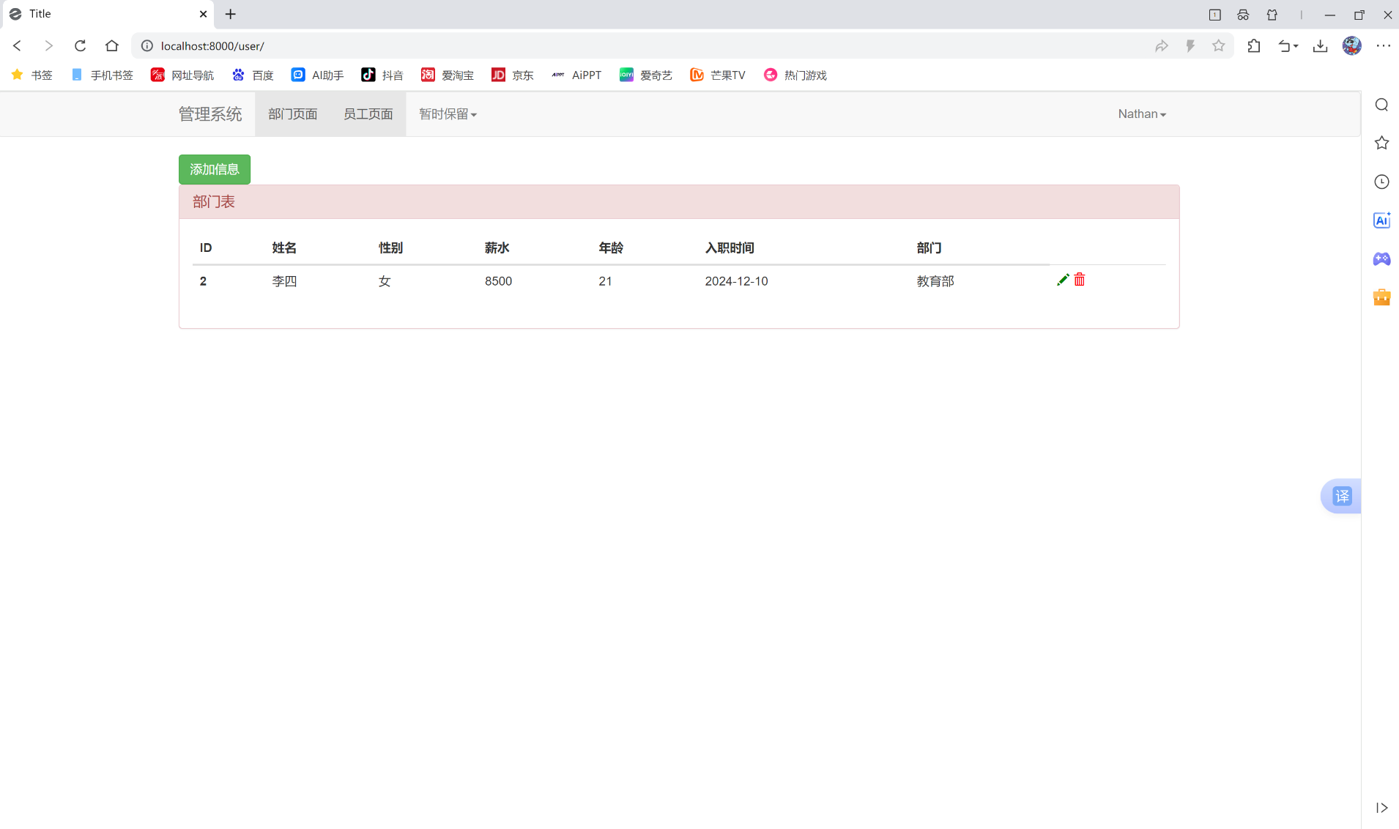Click the green 添加信息 button
Screen dimensions: 1399x829
215,169
